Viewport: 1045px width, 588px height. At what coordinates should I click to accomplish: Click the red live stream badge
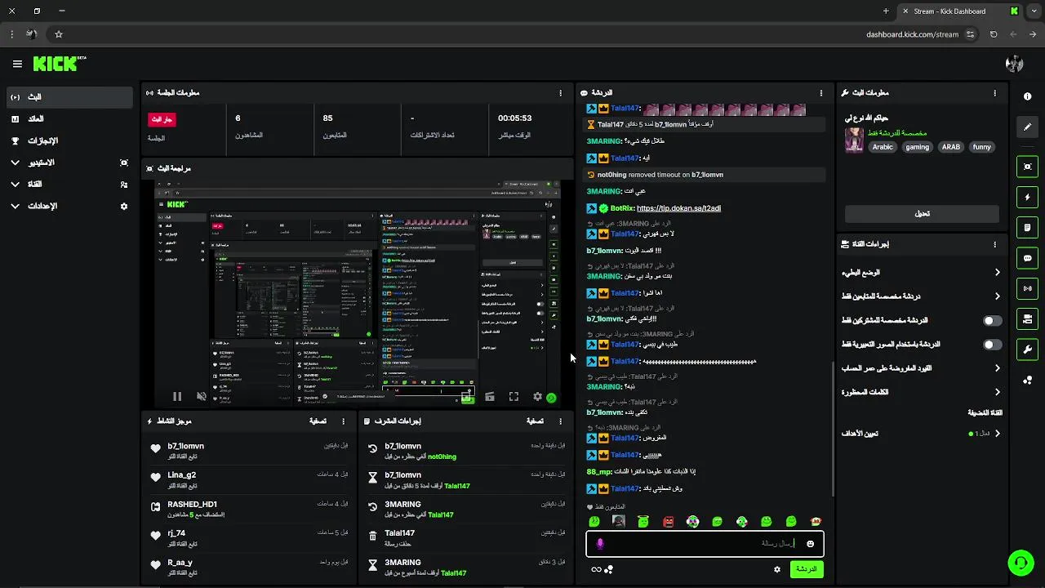(x=162, y=119)
